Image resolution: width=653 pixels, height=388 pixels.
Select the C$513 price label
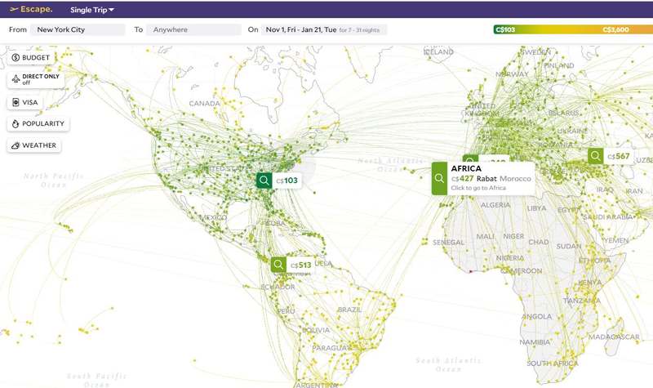pos(301,265)
